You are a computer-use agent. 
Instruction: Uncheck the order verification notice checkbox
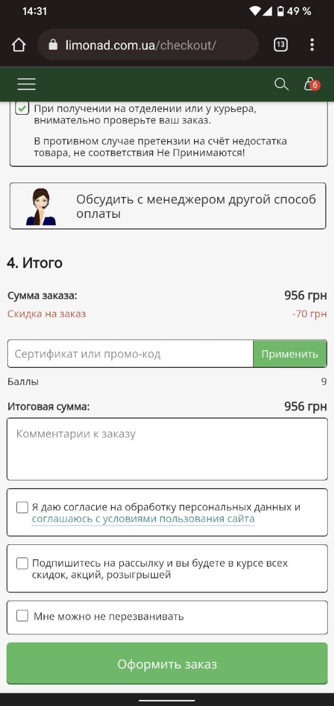pyautogui.click(x=22, y=108)
